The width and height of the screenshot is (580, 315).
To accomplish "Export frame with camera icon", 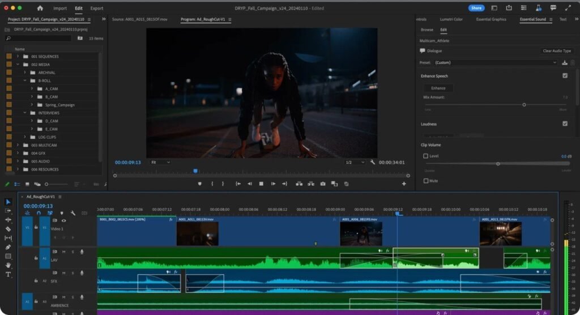I will (x=322, y=184).
